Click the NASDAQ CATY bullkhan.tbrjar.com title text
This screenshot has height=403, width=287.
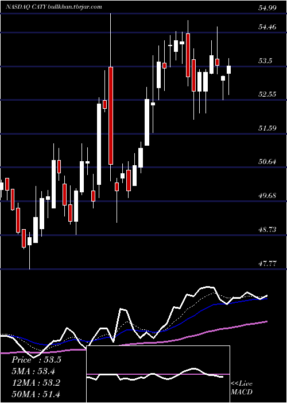(54, 7)
